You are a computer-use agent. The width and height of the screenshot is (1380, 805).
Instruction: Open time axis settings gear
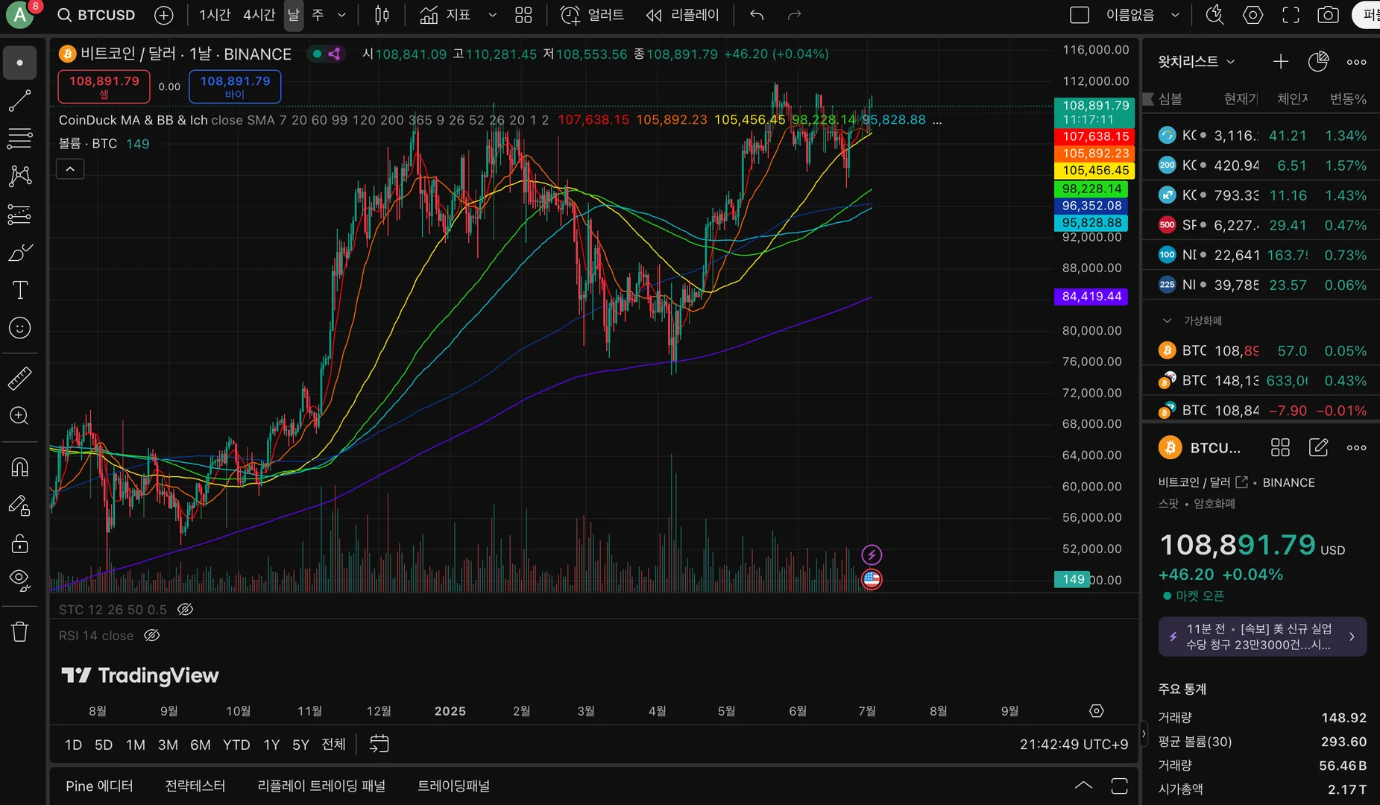[x=1096, y=710]
